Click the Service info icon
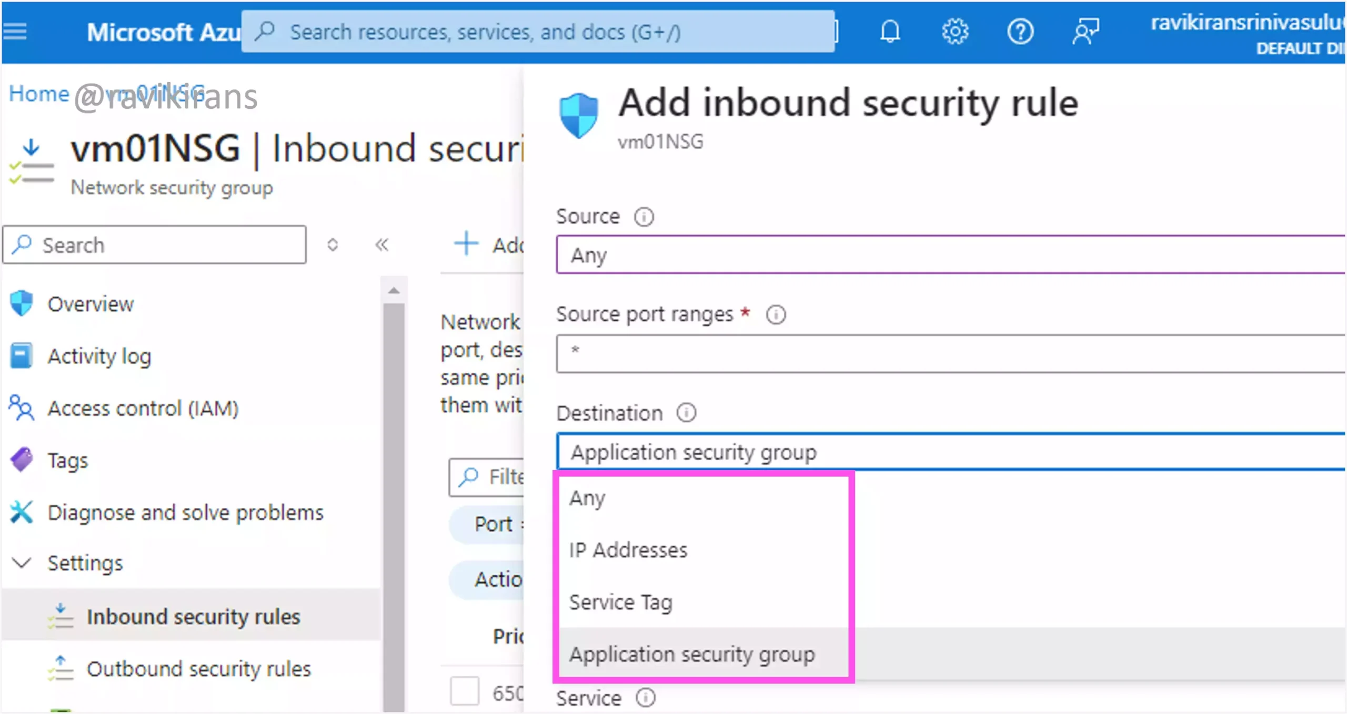This screenshot has height=714, width=1347. [x=645, y=698]
